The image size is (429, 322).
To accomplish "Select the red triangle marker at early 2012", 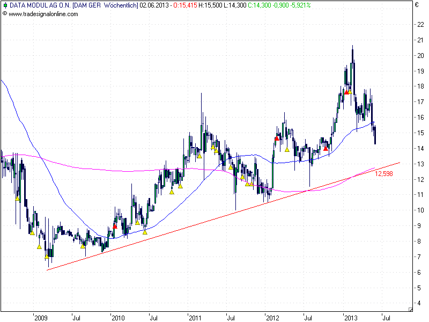I will [277, 138].
